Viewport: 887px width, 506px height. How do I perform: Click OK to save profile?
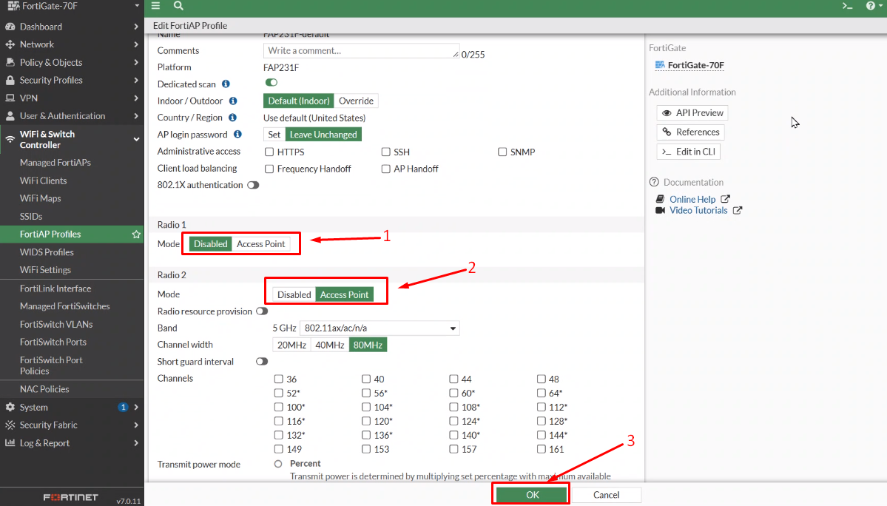click(x=533, y=495)
